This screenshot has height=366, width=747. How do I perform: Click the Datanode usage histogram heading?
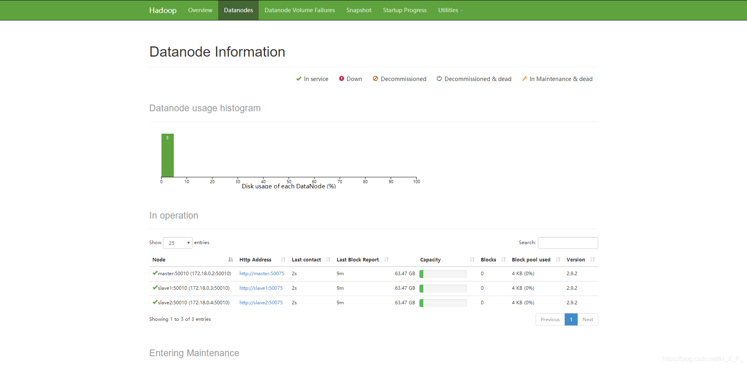(205, 108)
